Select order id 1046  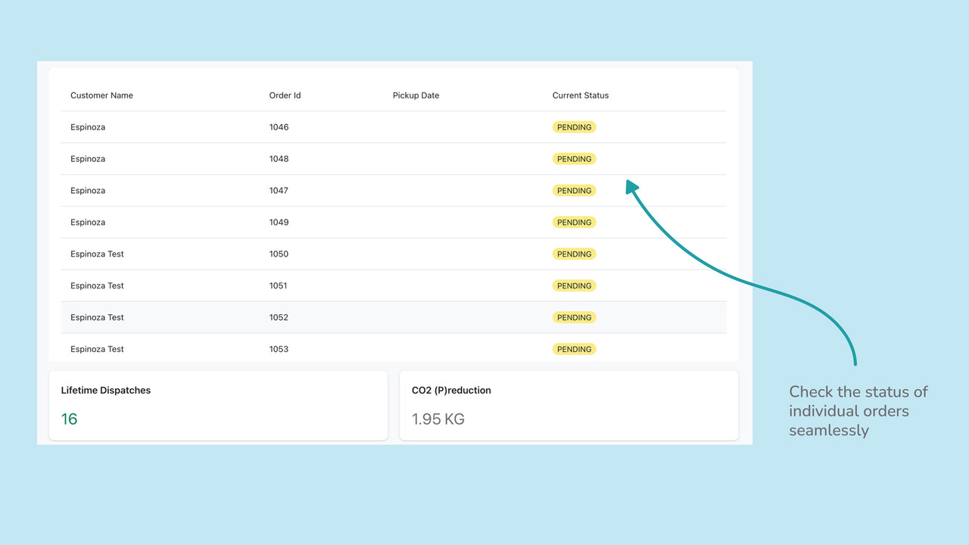(279, 127)
